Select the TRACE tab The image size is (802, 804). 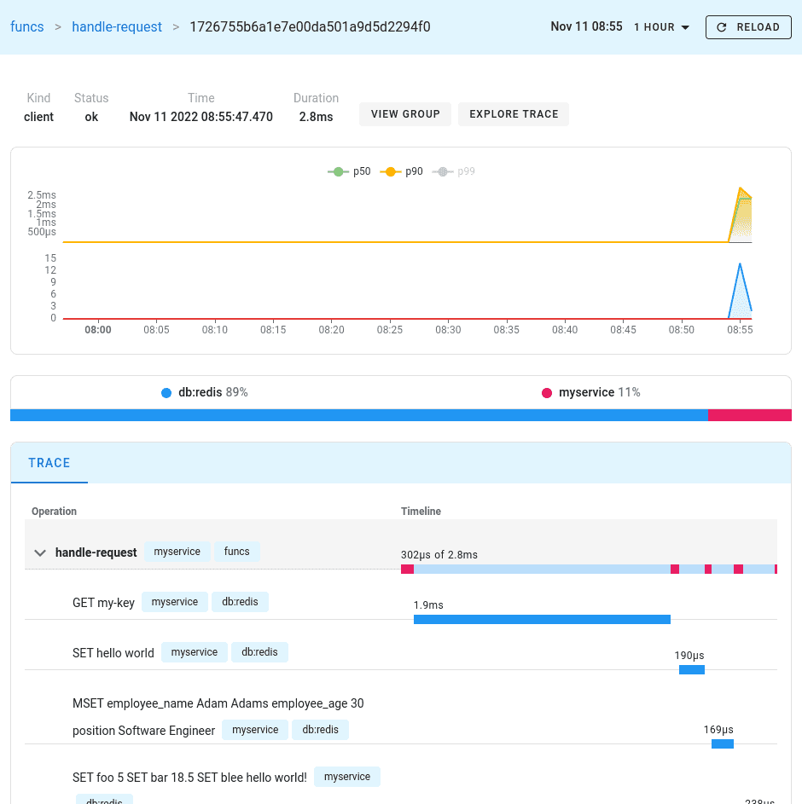[49, 463]
